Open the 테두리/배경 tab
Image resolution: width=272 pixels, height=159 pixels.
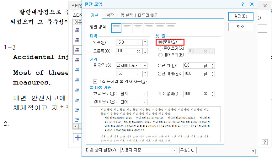(148, 15)
